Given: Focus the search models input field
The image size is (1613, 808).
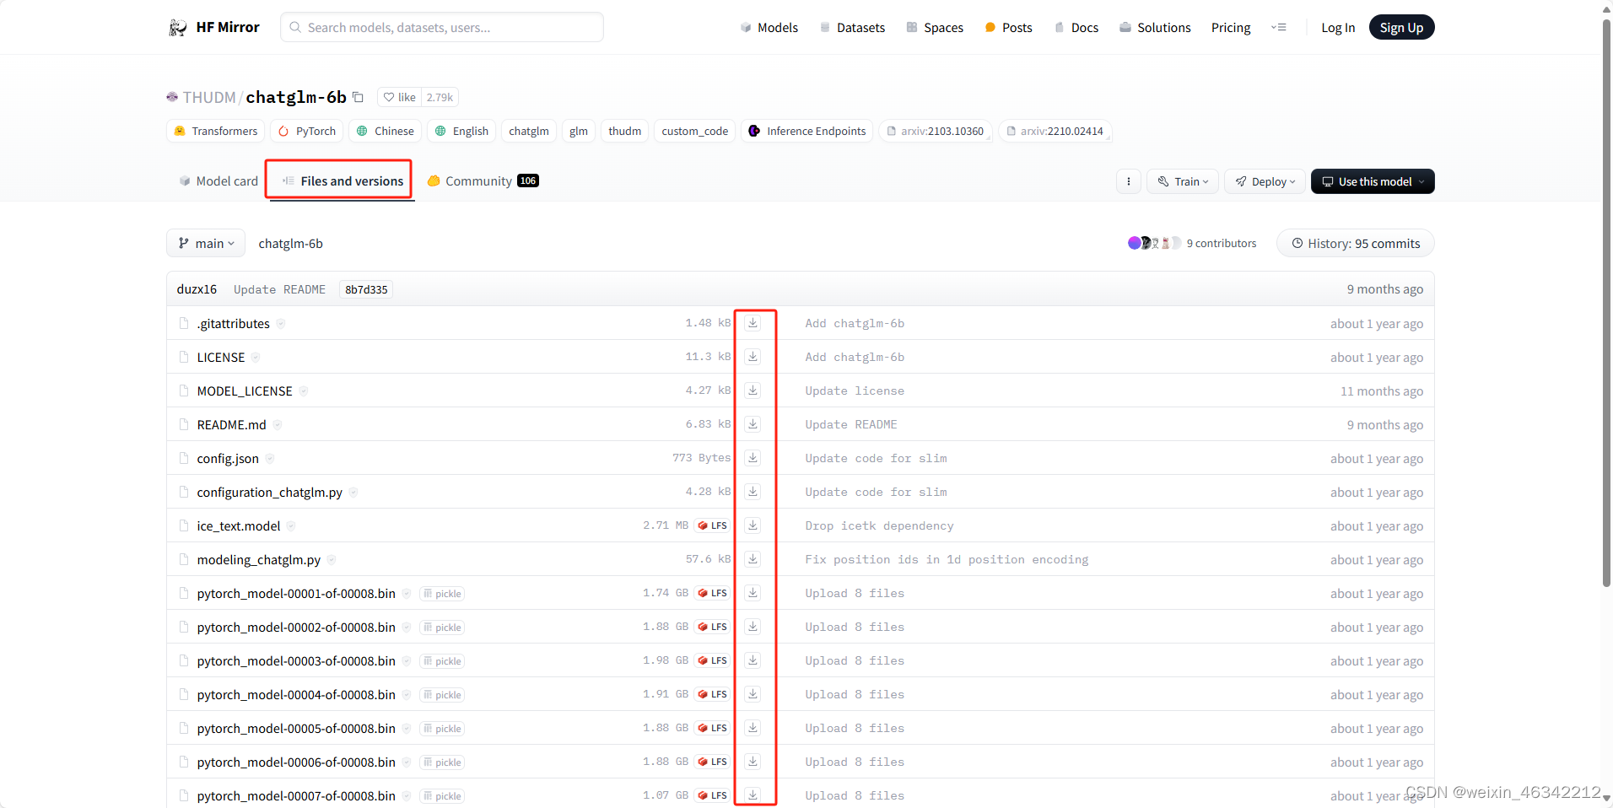Looking at the screenshot, I should click(442, 27).
